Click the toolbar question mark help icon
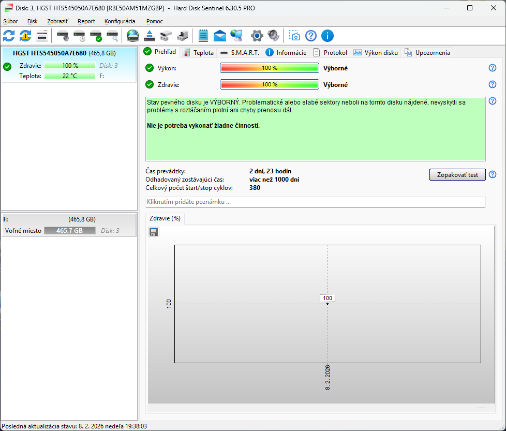The image size is (506, 431). tap(311, 36)
